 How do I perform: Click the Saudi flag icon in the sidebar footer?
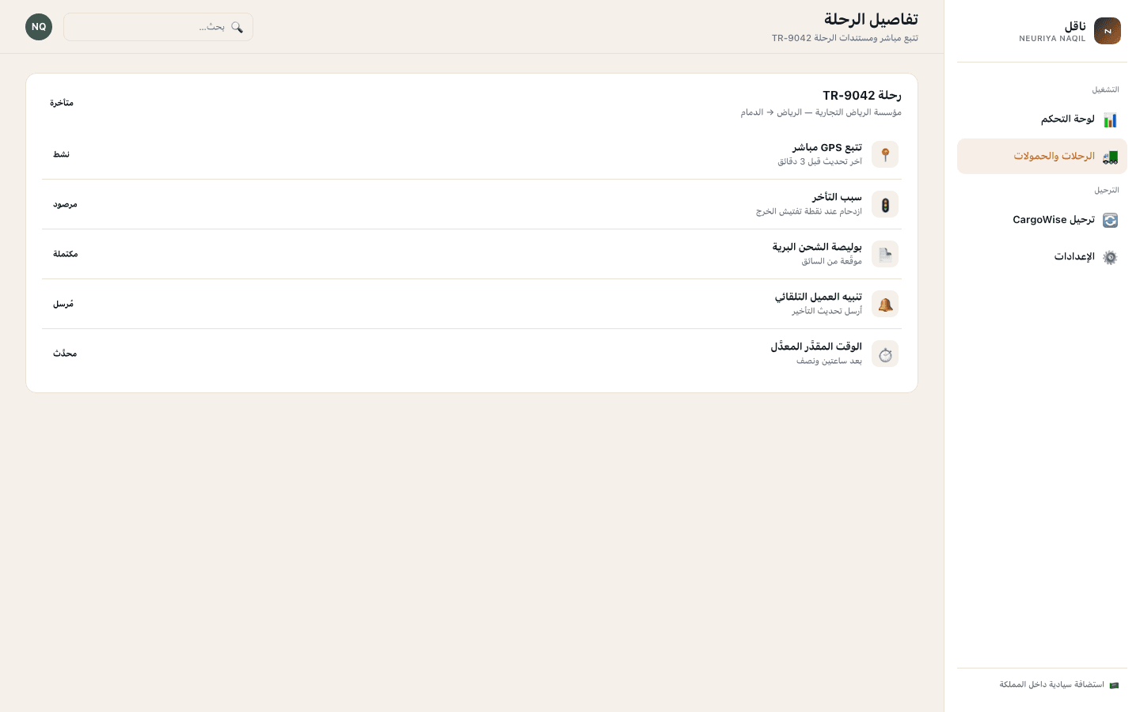pyautogui.click(x=1114, y=685)
